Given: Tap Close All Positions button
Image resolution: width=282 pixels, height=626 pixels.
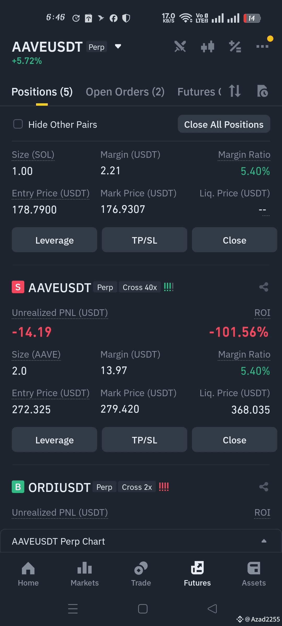Looking at the screenshot, I should [224, 124].
